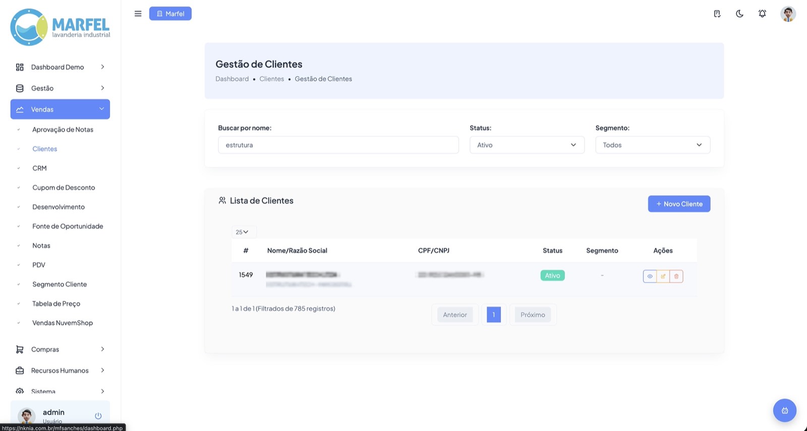Open the notes icon in top bar
The image size is (807, 431).
(x=717, y=14)
